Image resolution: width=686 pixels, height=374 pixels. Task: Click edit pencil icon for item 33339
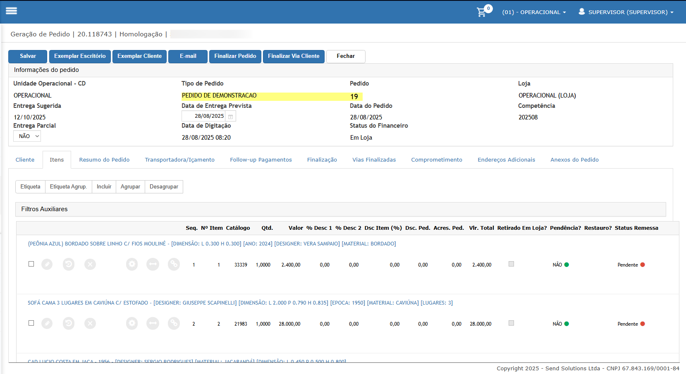[x=47, y=264]
